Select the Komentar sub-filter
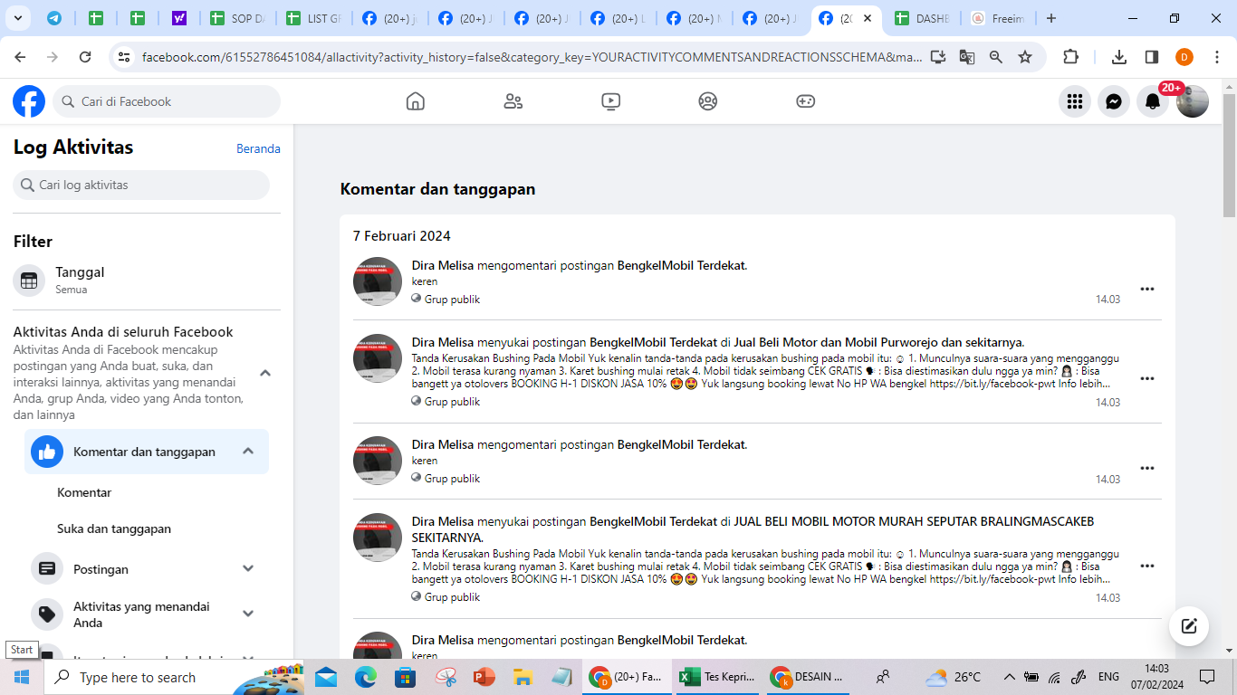This screenshot has width=1237, height=695. tap(84, 492)
